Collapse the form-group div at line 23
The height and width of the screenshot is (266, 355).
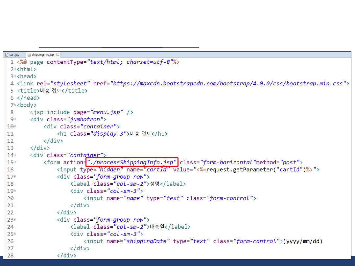click(x=15, y=220)
